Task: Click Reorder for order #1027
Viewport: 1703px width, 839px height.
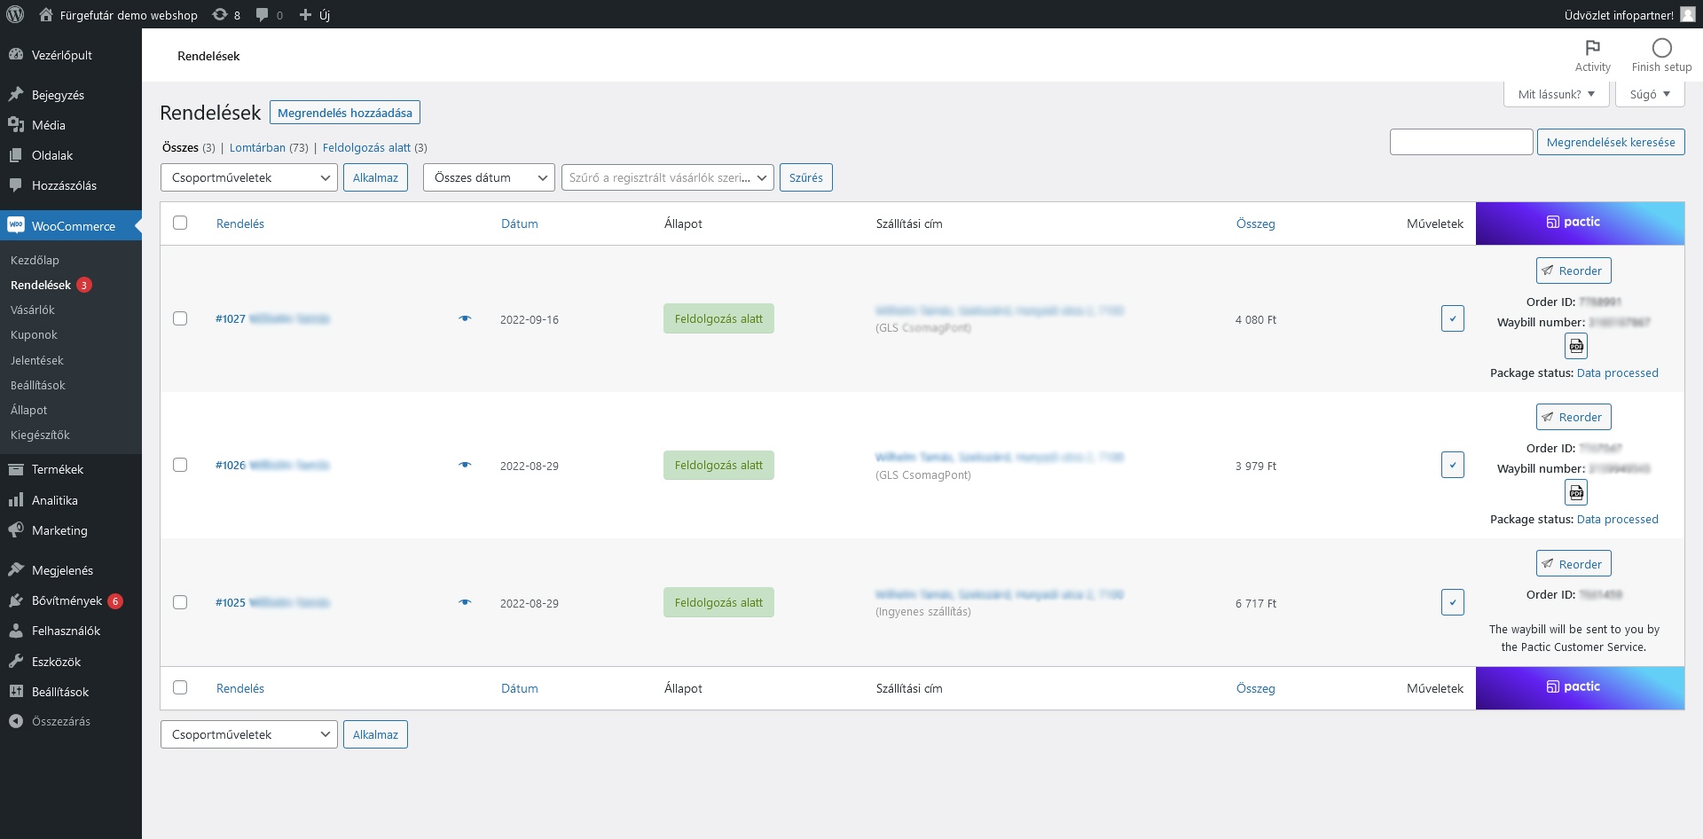Action: 1574,271
